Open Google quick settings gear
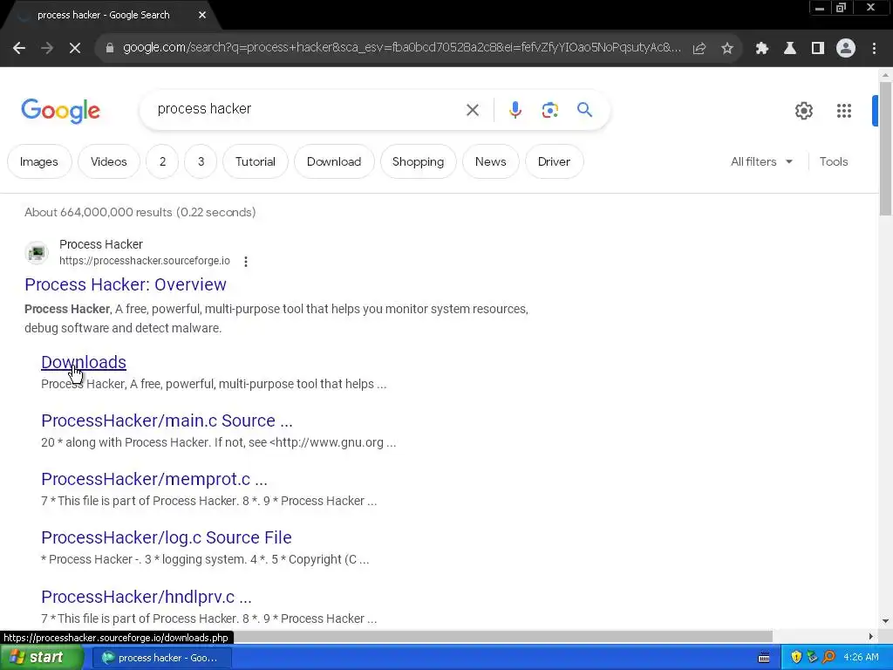This screenshot has width=893, height=670. coord(803,111)
